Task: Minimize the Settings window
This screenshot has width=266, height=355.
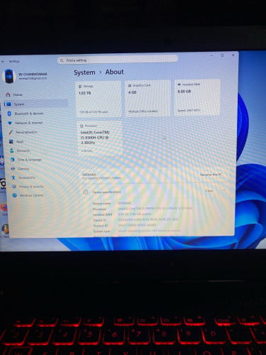Action: [x=211, y=55]
